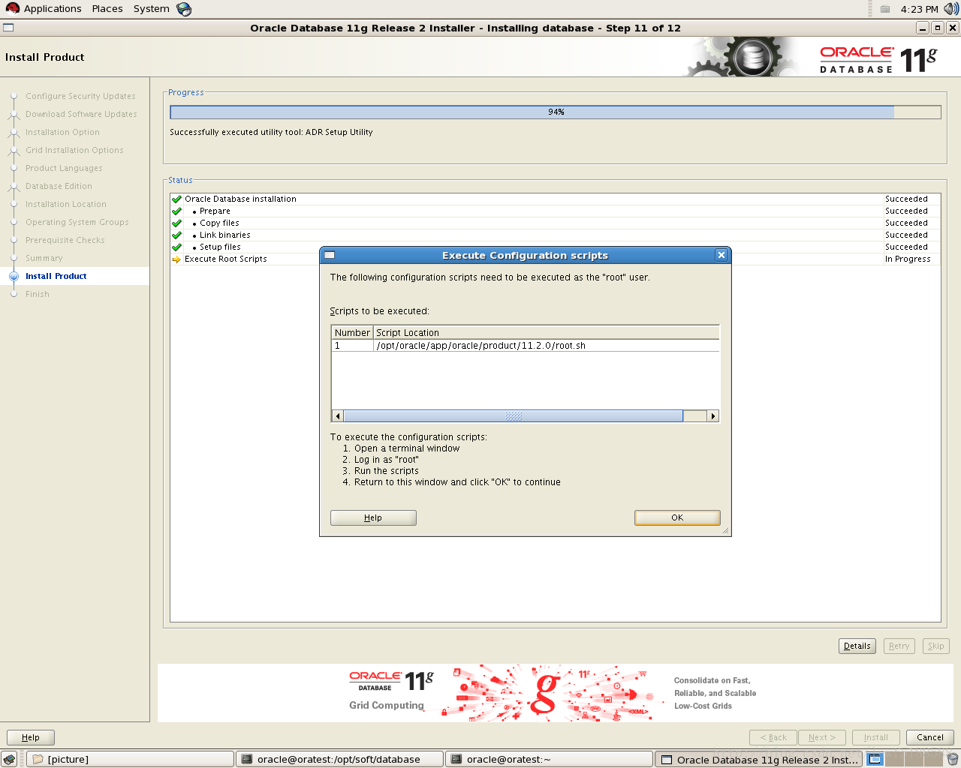Click the Install button
The width and height of the screenshot is (961, 768).
click(x=876, y=737)
